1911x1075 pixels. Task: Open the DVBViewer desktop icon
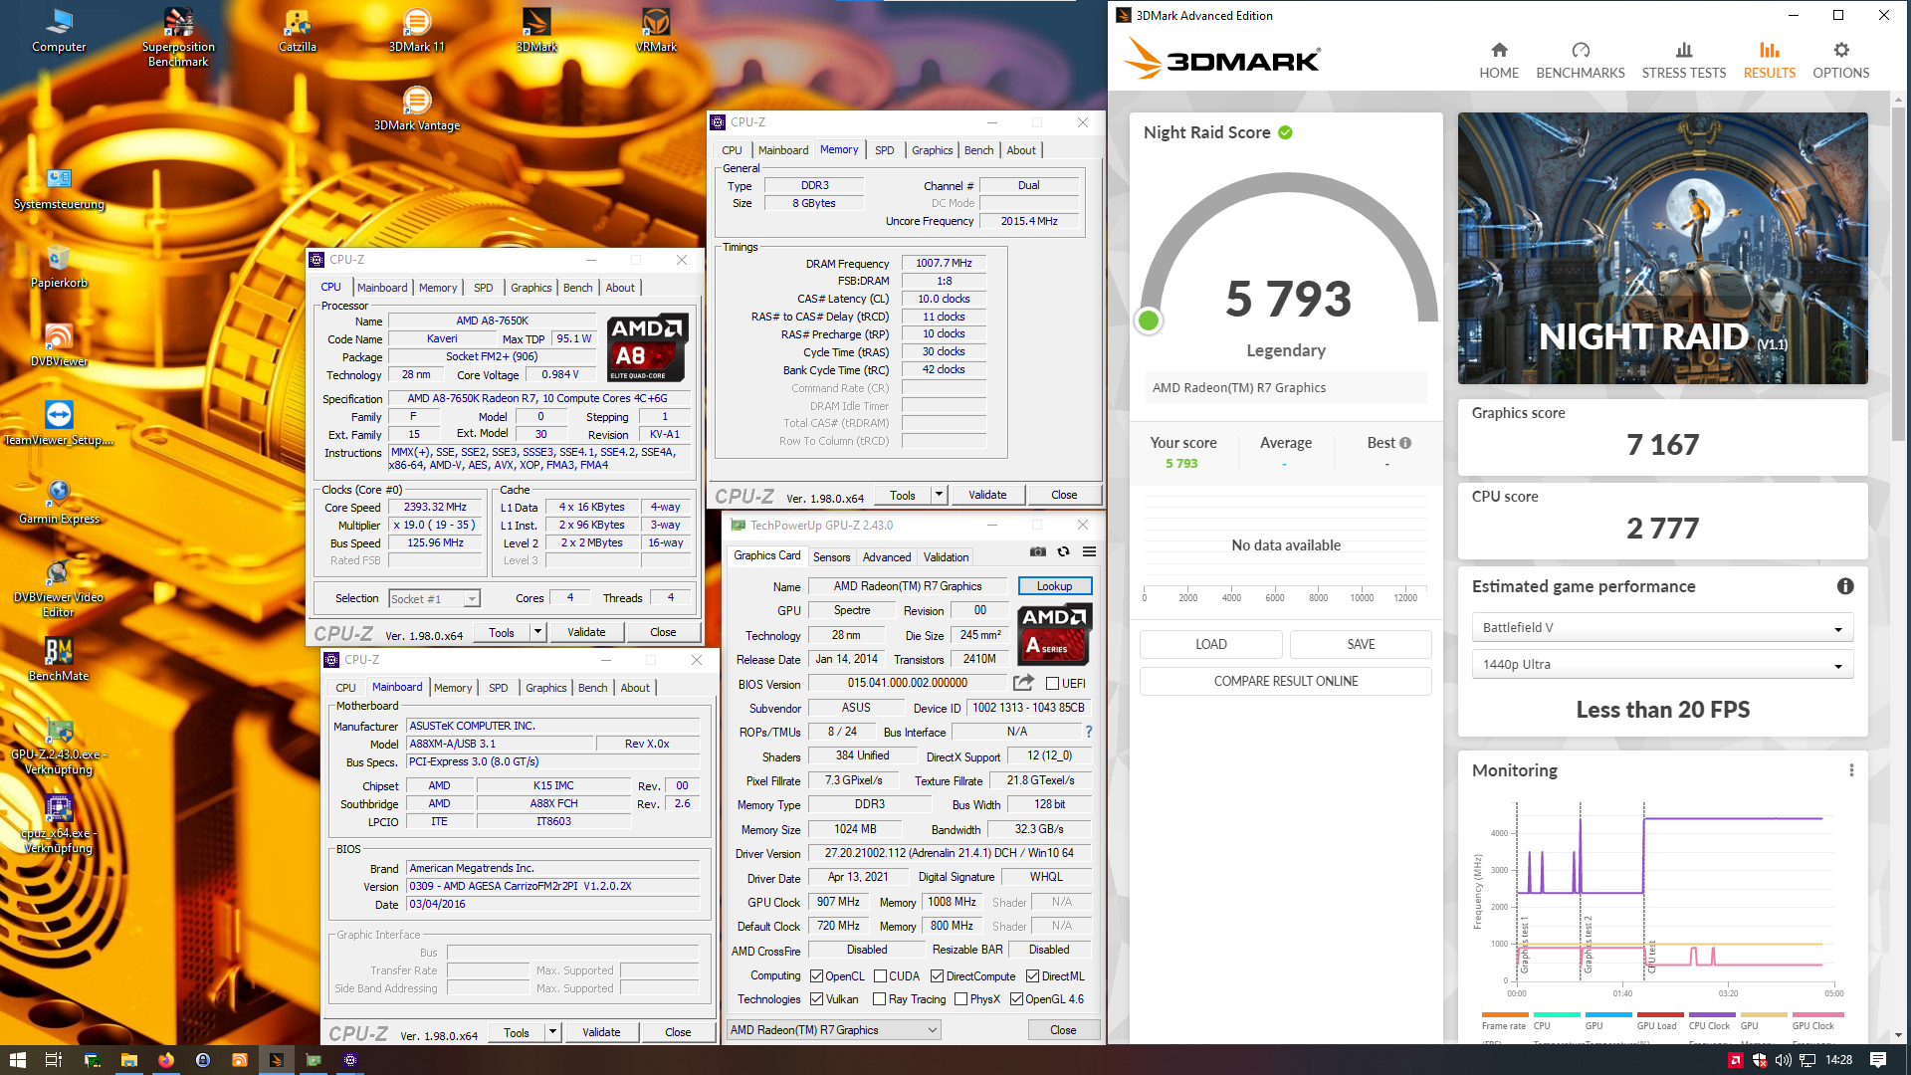click(59, 344)
